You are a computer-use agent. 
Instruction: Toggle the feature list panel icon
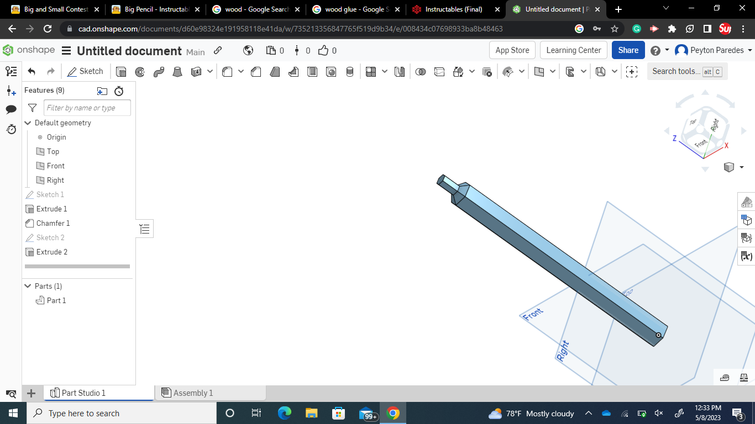[x=11, y=71]
